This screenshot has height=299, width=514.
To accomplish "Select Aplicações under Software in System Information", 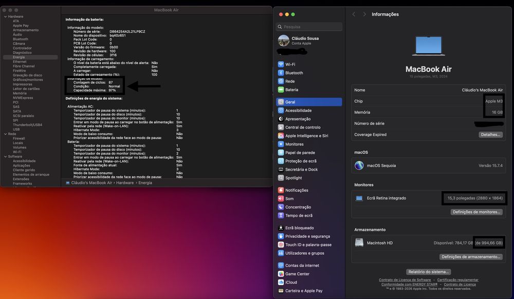I will (21, 166).
